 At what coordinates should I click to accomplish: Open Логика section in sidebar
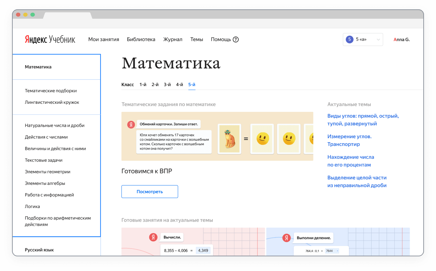point(32,206)
